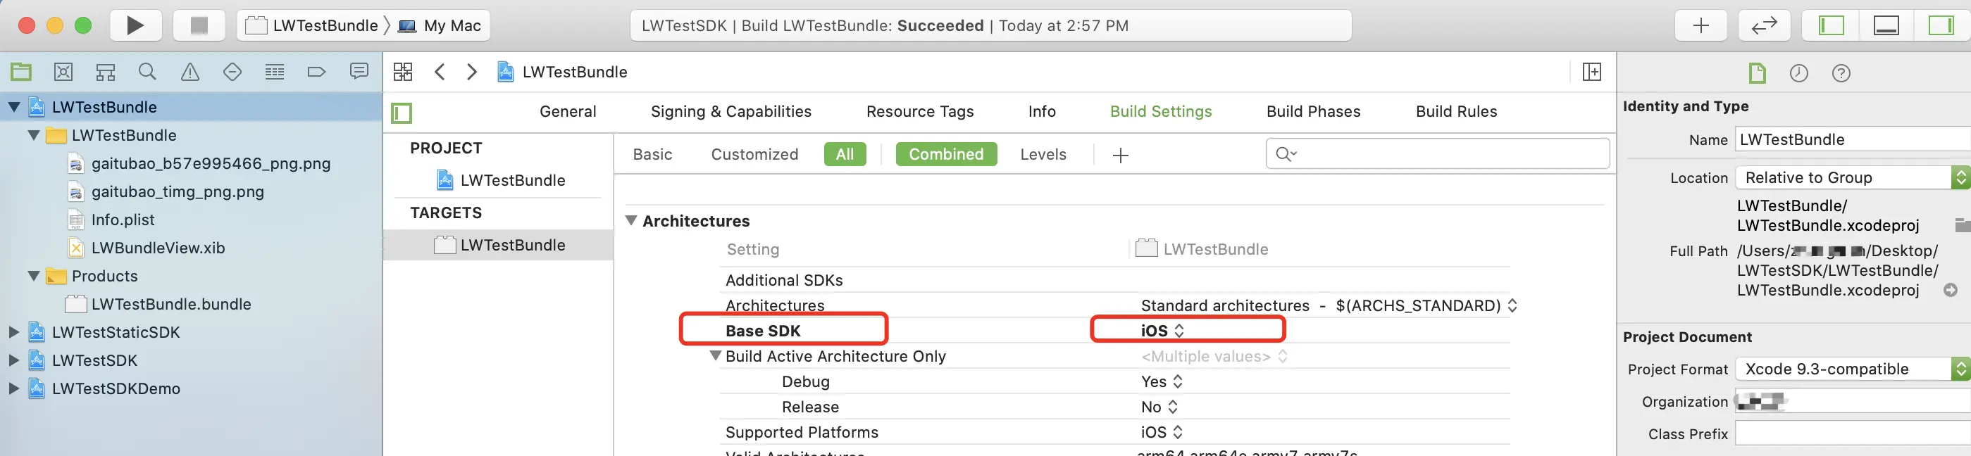Toggle the right inspector panel
This screenshot has height=456, width=1971.
(1941, 25)
